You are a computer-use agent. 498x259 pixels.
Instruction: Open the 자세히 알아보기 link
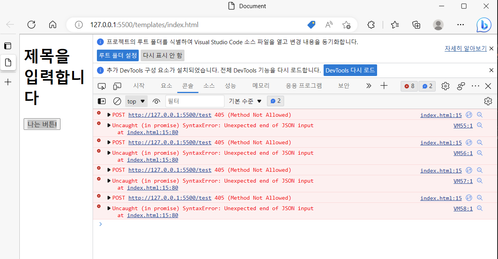point(465,48)
